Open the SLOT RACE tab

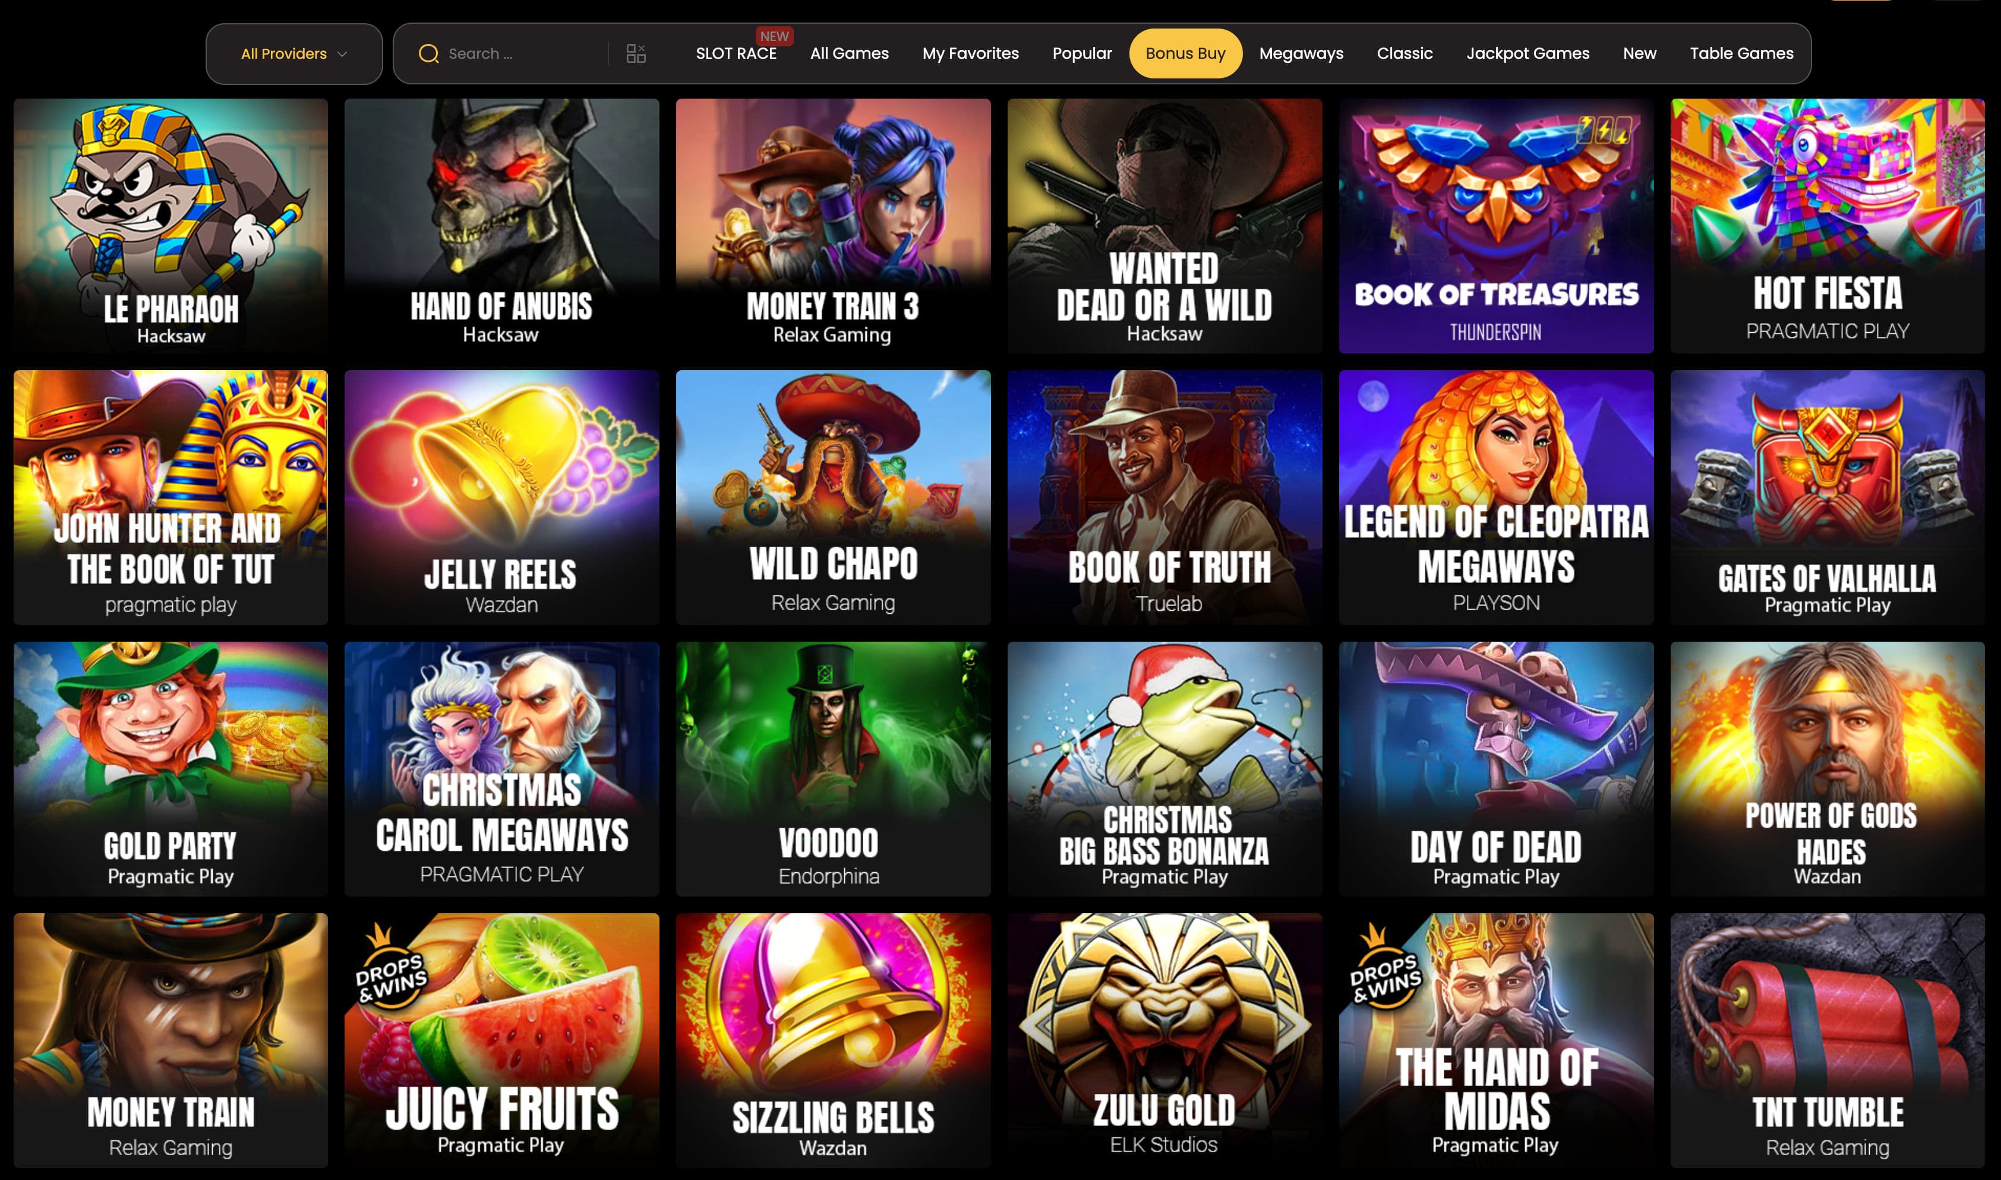click(x=736, y=53)
